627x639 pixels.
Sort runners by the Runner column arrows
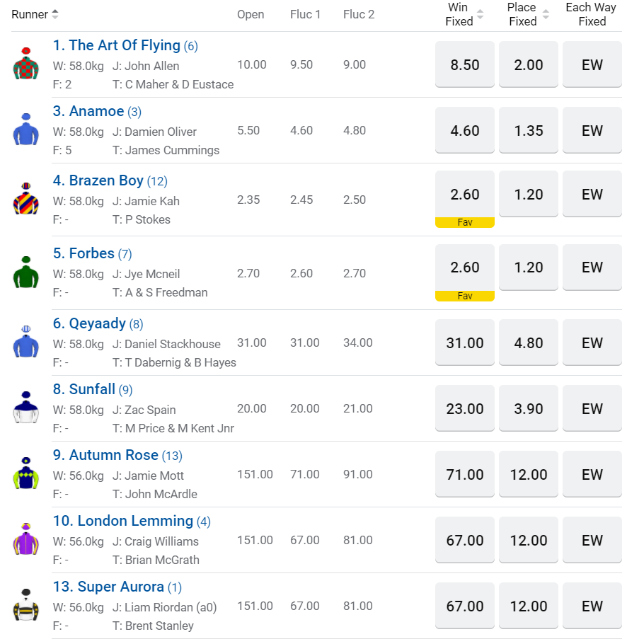[55, 14]
